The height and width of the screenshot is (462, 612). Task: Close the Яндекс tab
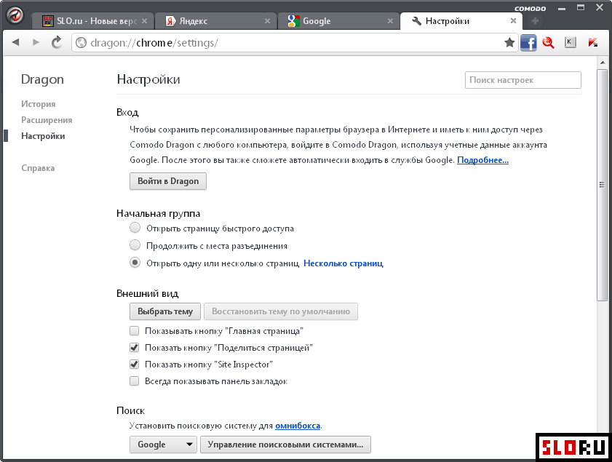click(267, 21)
